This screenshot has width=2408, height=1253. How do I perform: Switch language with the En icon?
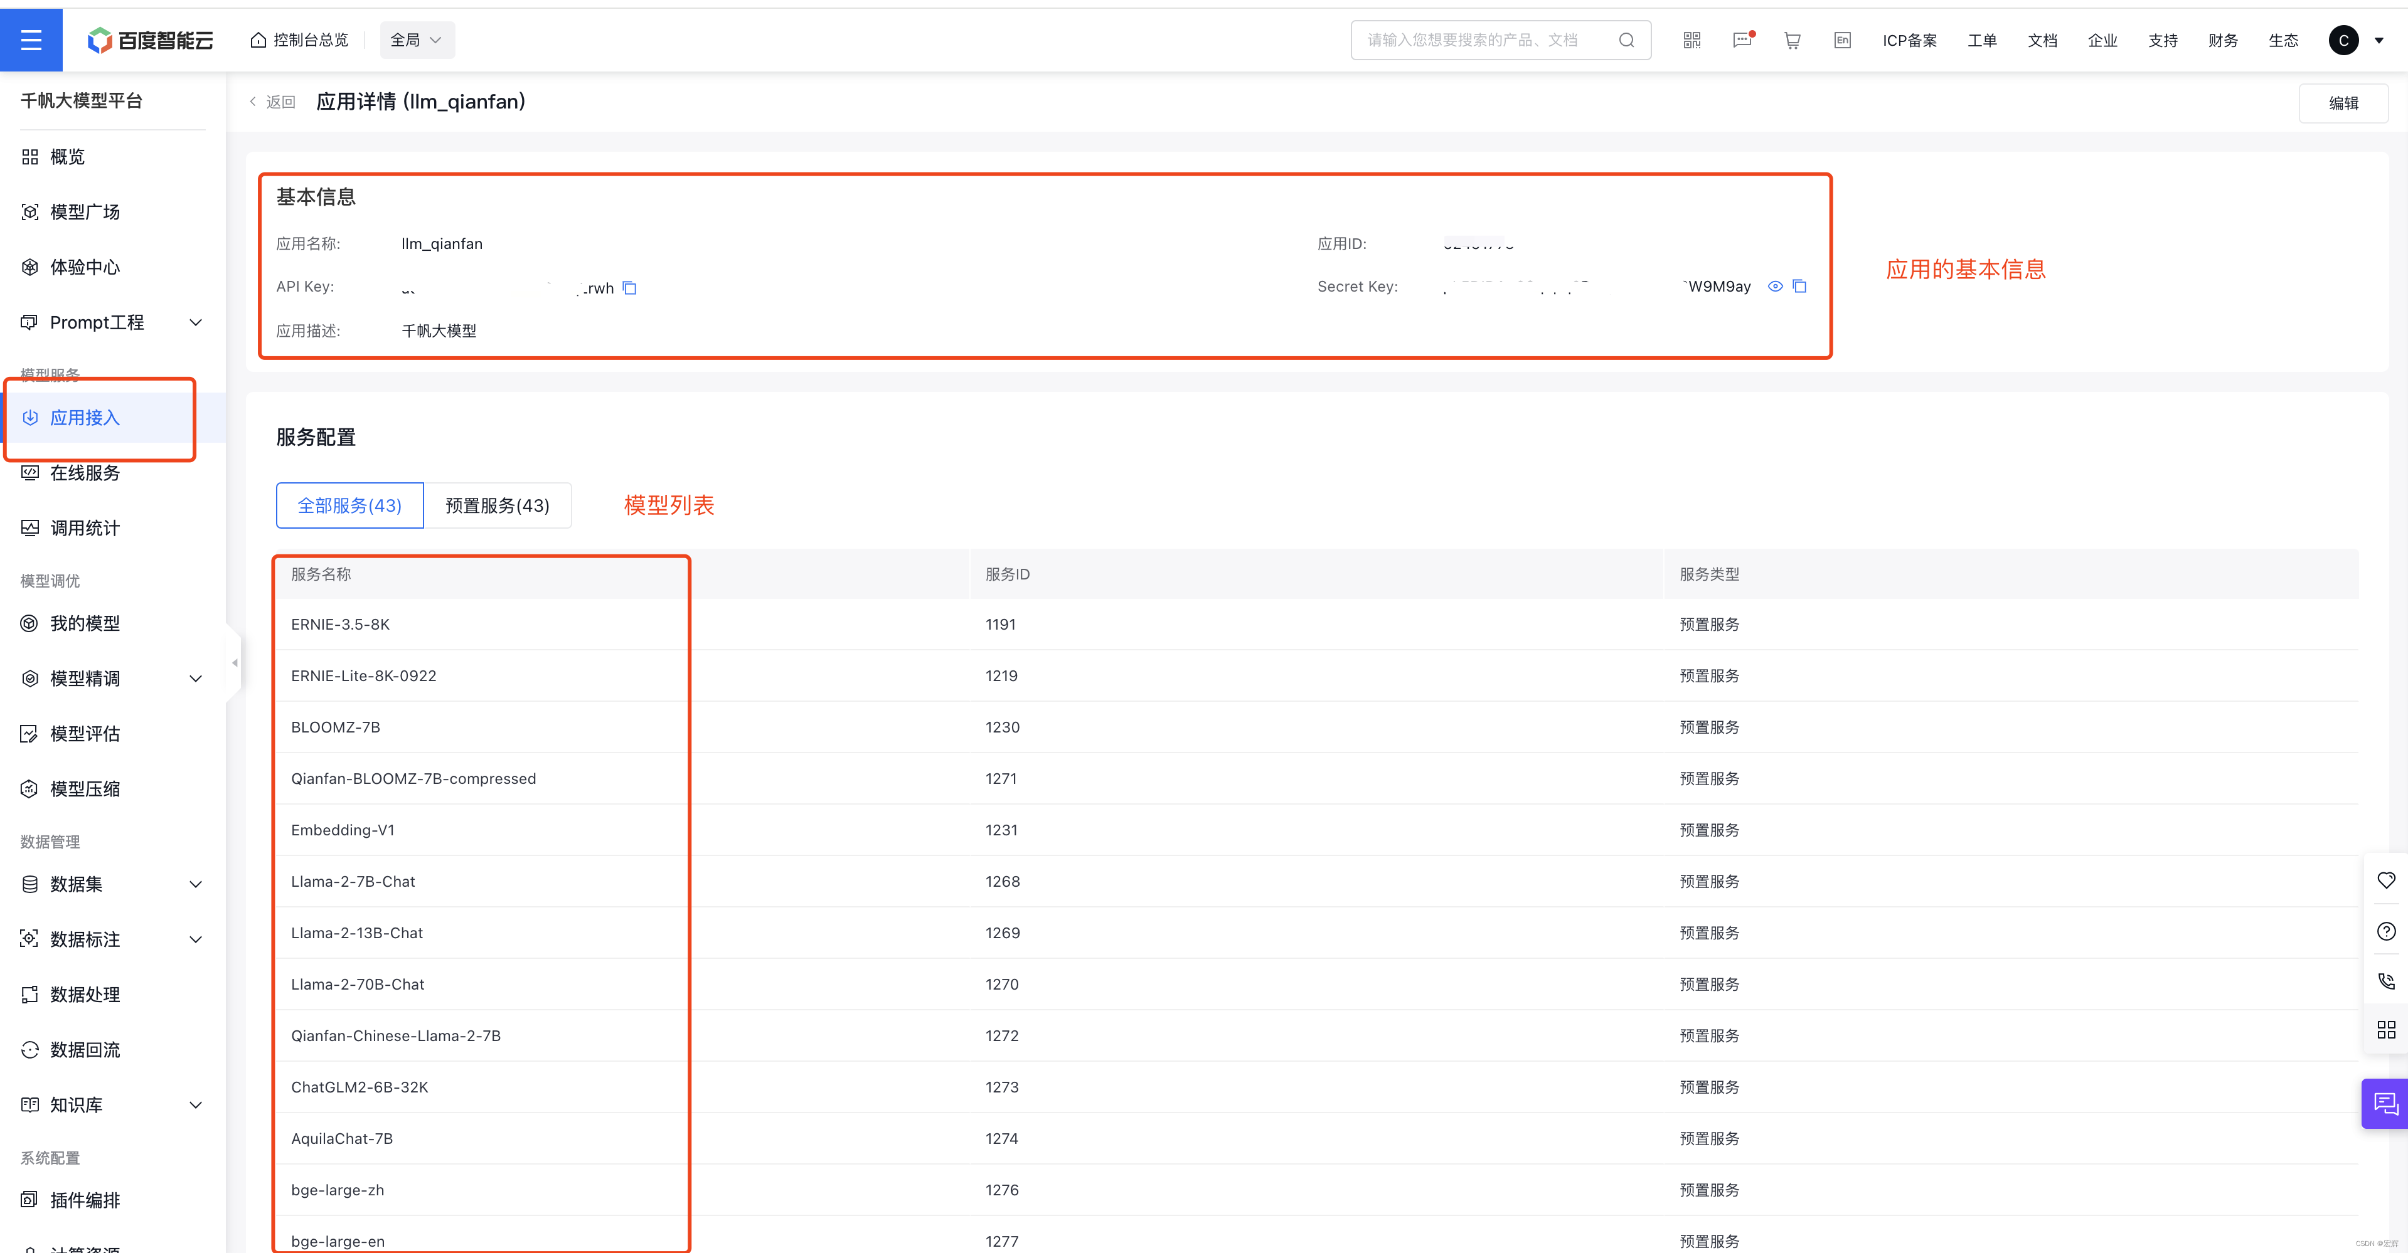(x=1841, y=40)
